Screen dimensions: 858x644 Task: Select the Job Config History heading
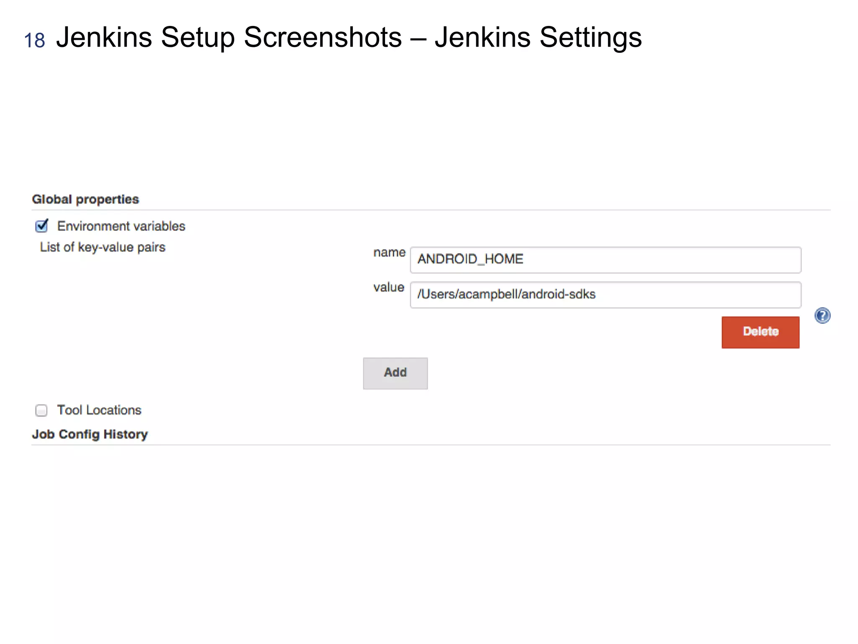pos(90,434)
